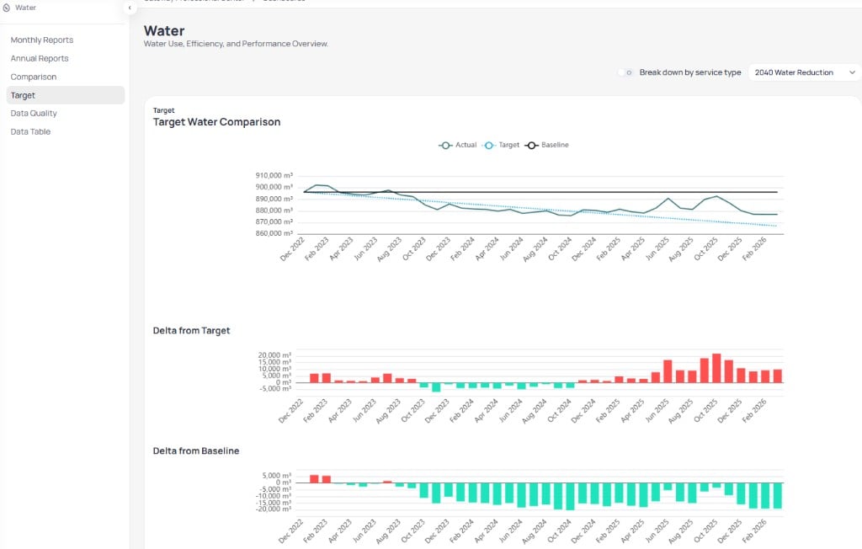Click the Target legend circle marker
This screenshot has width=862, height=549.
click(489, 146)
